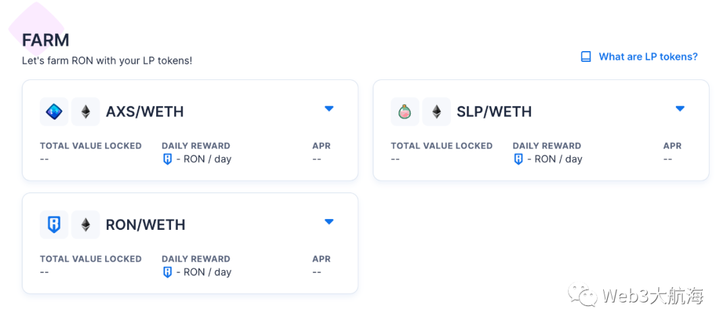Click the RON shield token icon
Screen dimensions: 727x328
(55, 225)
